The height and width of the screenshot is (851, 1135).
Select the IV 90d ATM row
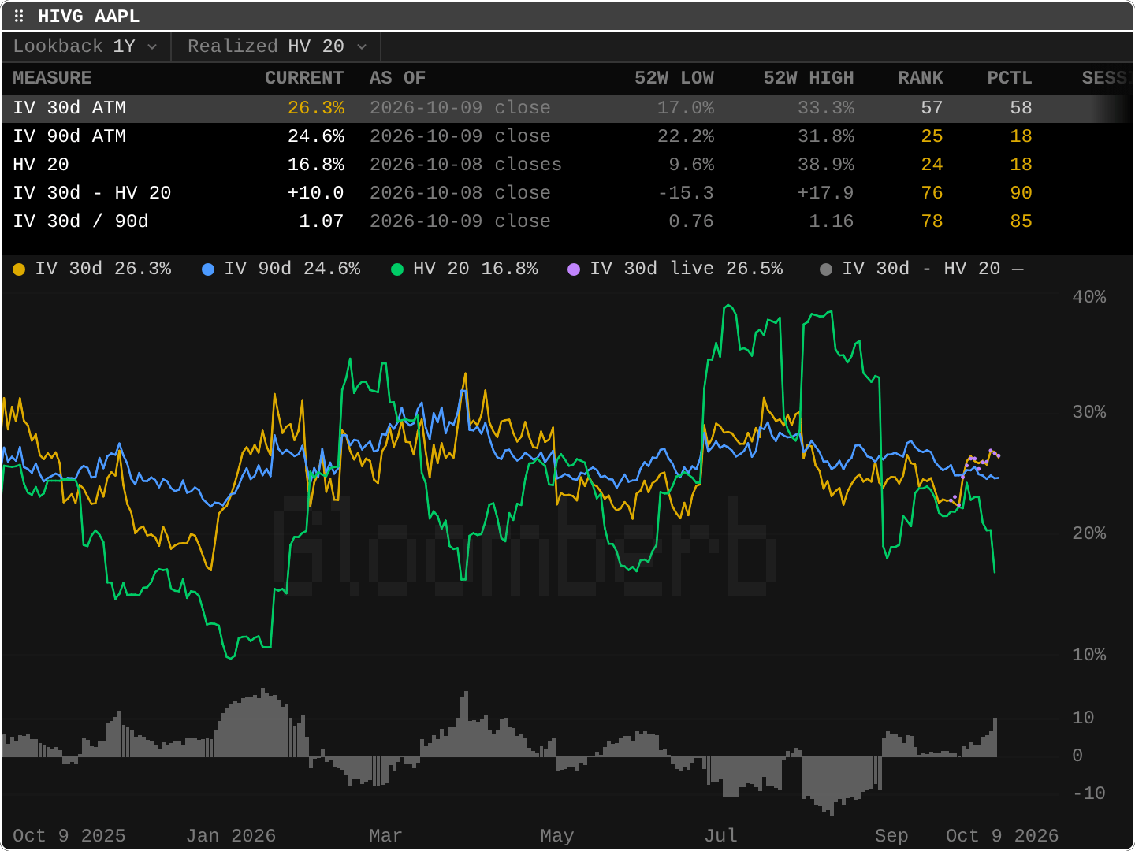click(x=567, y=136)
